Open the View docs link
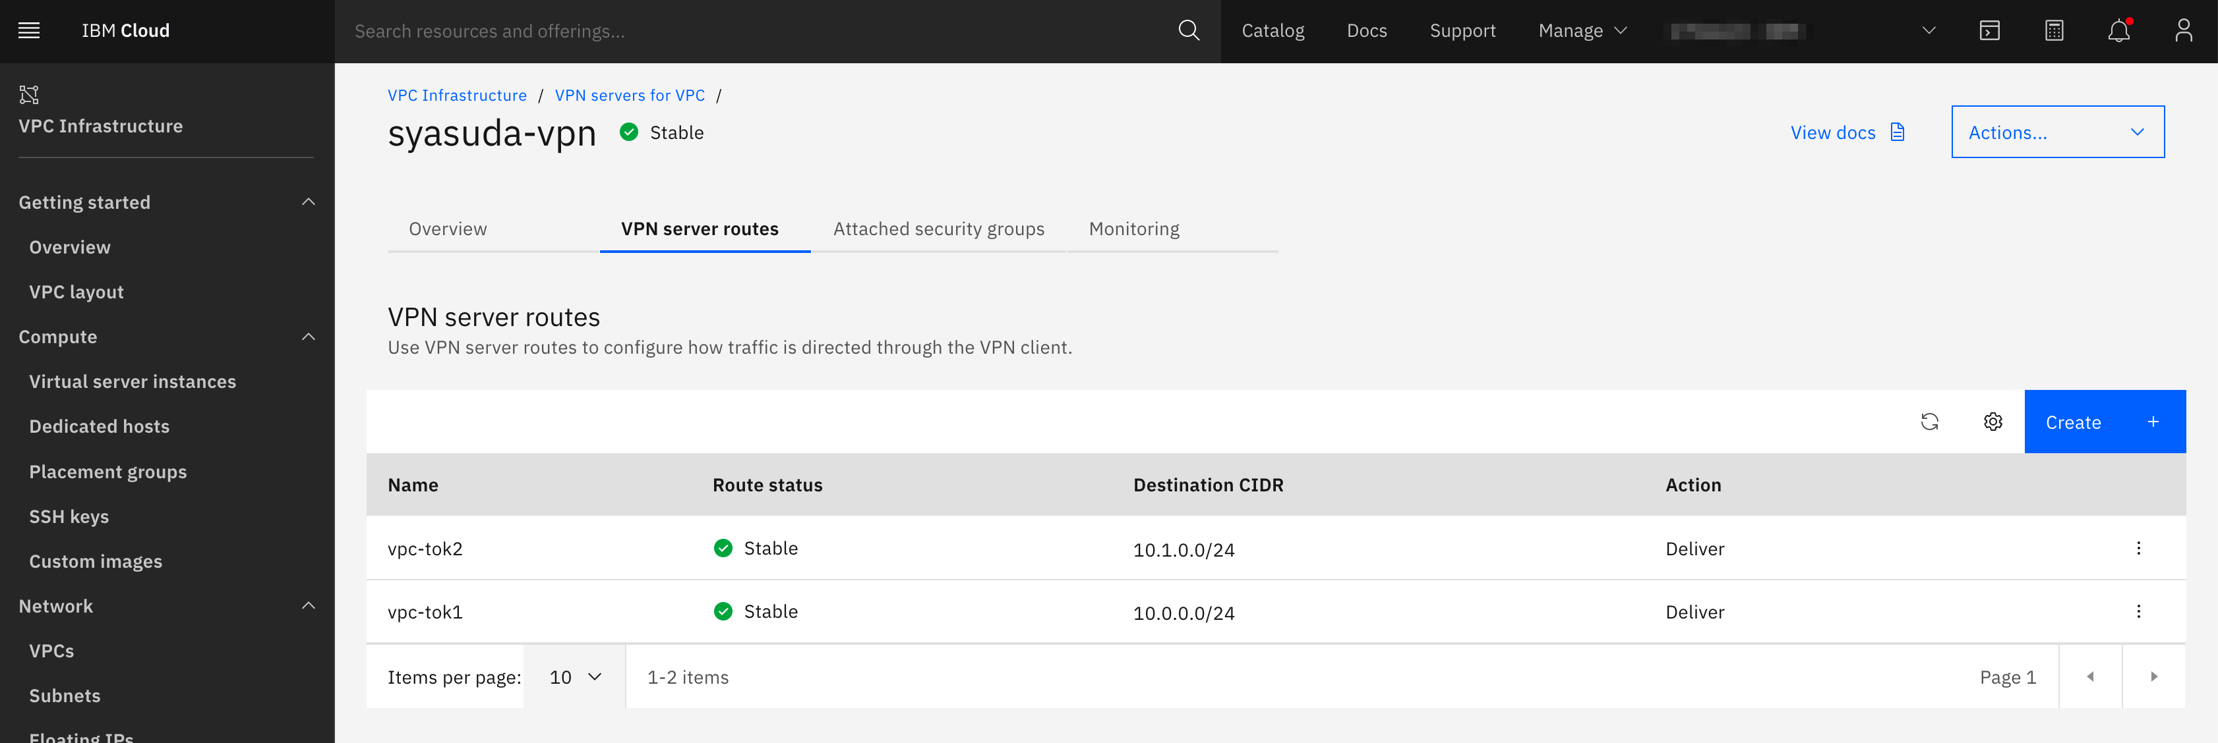 [1846, 132]
